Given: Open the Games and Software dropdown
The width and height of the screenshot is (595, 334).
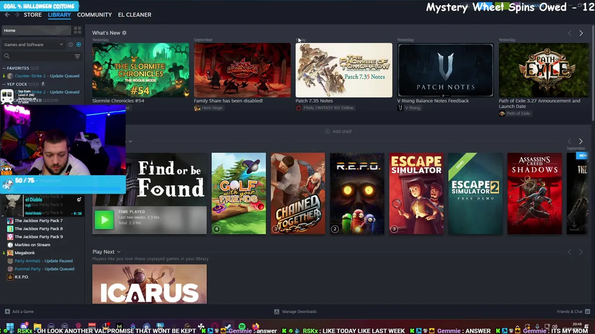Looking at the screenshot, I should (33, 45).
